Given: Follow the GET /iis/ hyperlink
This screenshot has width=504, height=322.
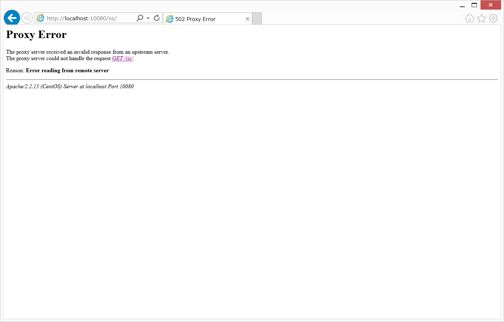Looking at the screenshot, I should coord(123,58).
